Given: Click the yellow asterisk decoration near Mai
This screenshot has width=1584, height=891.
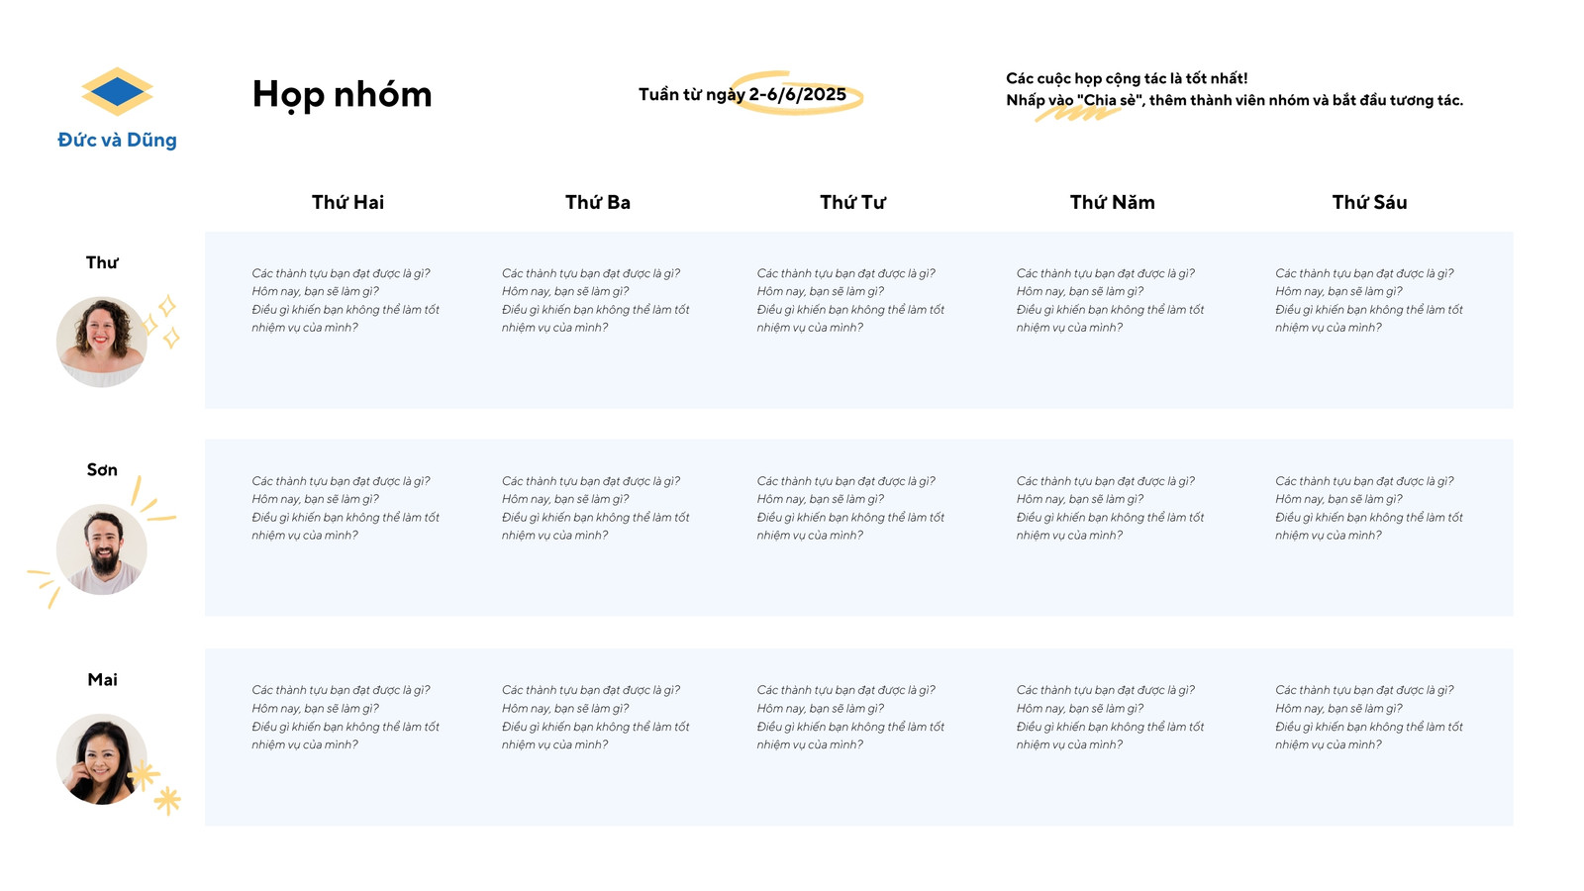Looking at the screenshot, I should click(157, 787).
